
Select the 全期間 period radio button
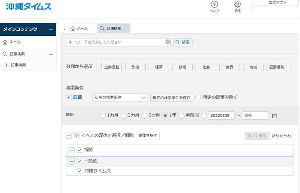tap(181, 116)
